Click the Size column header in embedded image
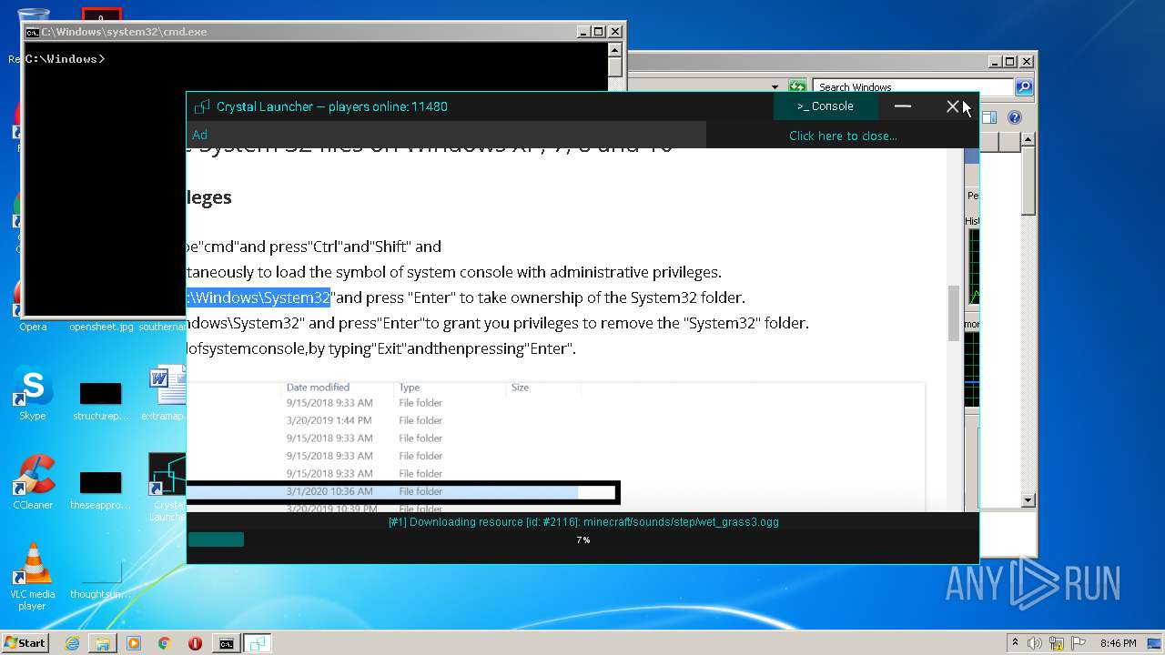Image resolution: width=1165 pixels, height=655 pixels. 520,388
